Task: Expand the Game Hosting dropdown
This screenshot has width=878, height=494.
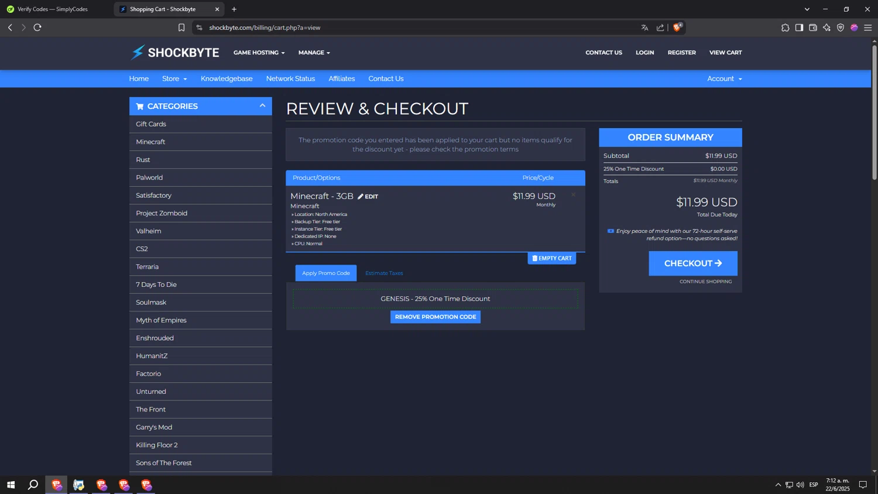Action: point(259,53)
